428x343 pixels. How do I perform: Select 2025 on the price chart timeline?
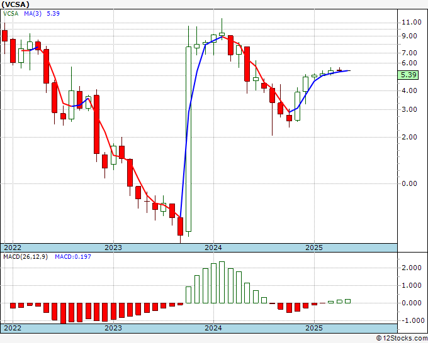pos(314,248)
